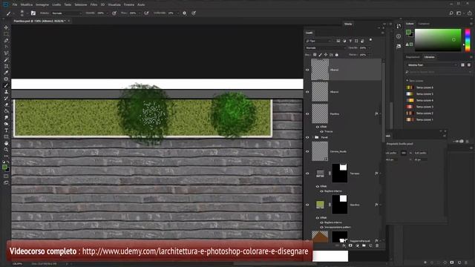Screen dimensions: 475x267
Task: Select the Eyedropper tool
Action: [6, 73]
